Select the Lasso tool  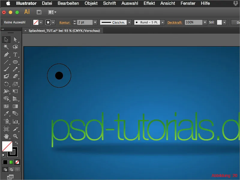pos(15,47)
